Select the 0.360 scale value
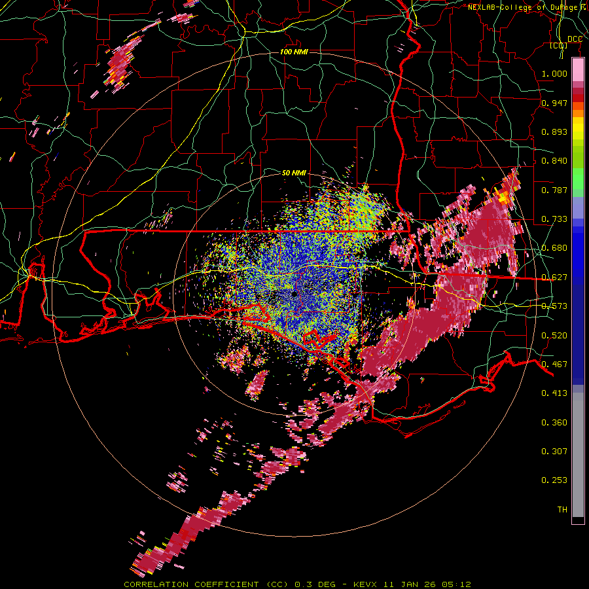Viewport: 589px width, 589px height. 554,423
